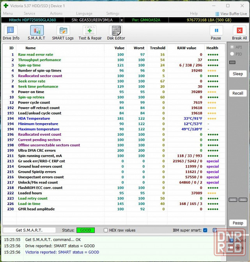Viewport: 250px width, 262px height.
Task: Open the Drive Info panel
Action: (x=11, y=32)
